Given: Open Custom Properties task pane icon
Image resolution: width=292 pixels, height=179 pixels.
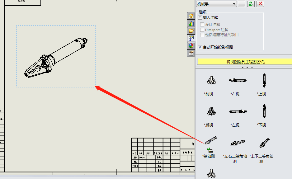Looking at the screenshot, I should pos(191,53).
